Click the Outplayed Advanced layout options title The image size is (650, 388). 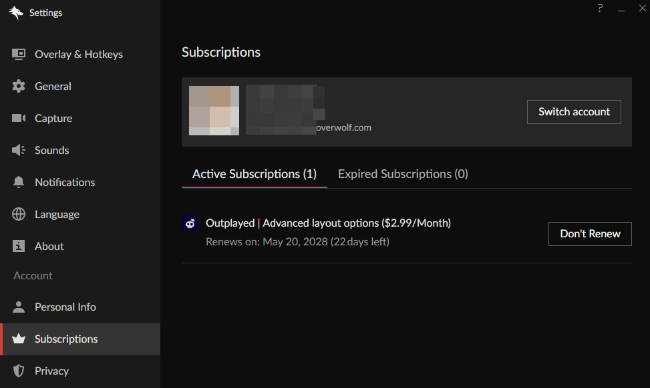[x=328, y=223]
